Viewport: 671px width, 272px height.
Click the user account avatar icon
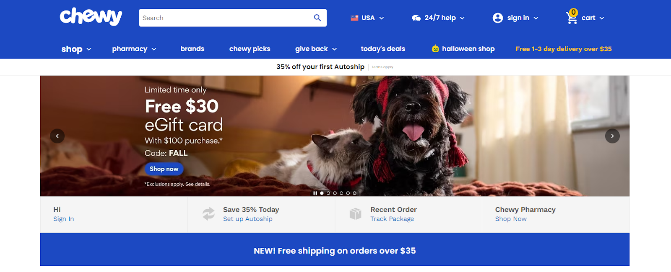tap(498, 18)
